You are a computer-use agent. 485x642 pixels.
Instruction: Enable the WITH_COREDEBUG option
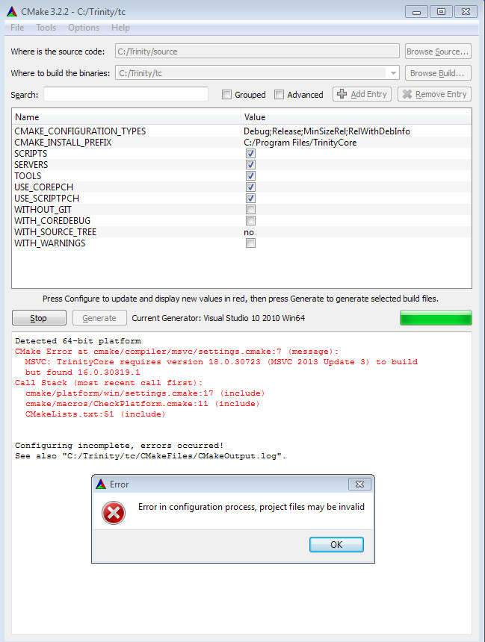pos(251,221)
